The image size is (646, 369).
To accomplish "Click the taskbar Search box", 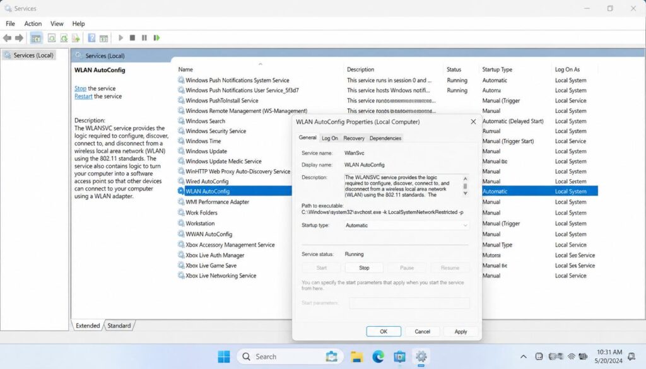I will pyautogui.click(x=289, y=356).
